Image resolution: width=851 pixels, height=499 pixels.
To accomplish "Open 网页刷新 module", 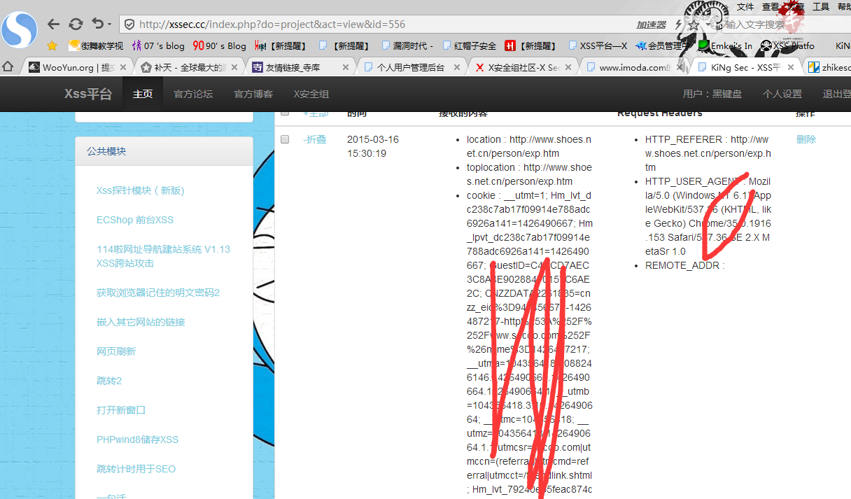I will tap(116, 351).
